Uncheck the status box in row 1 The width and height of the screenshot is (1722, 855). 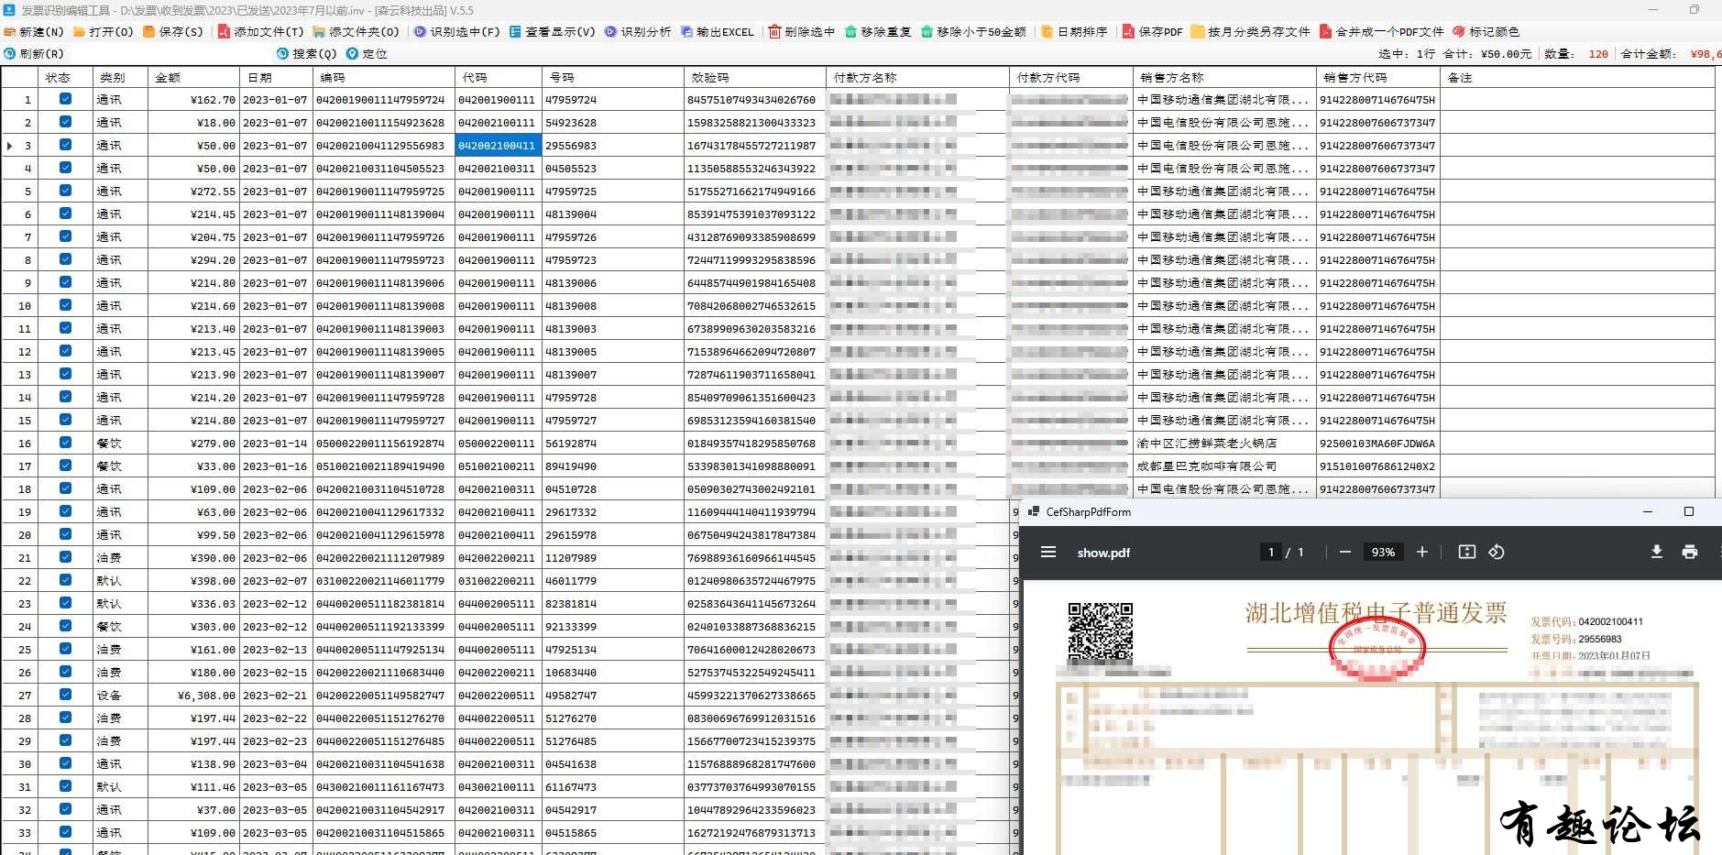click(x=65, y=99)
